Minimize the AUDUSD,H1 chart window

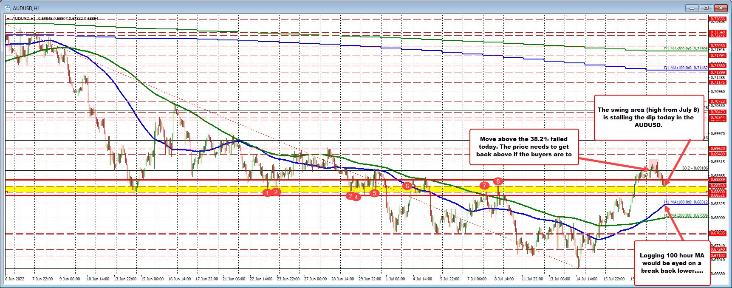coord(692,8)
